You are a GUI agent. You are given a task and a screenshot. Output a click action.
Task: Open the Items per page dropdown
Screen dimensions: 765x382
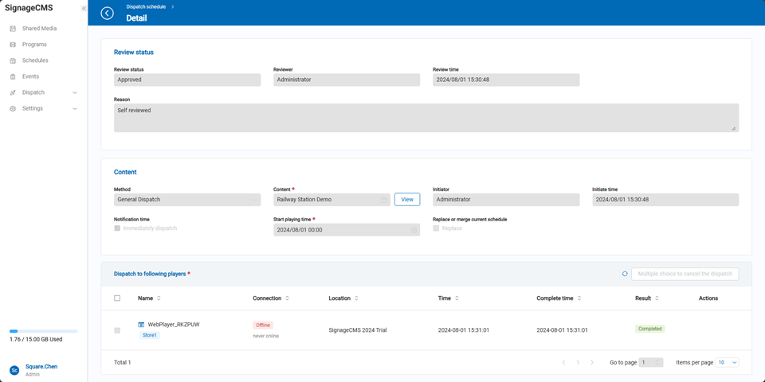727,362
